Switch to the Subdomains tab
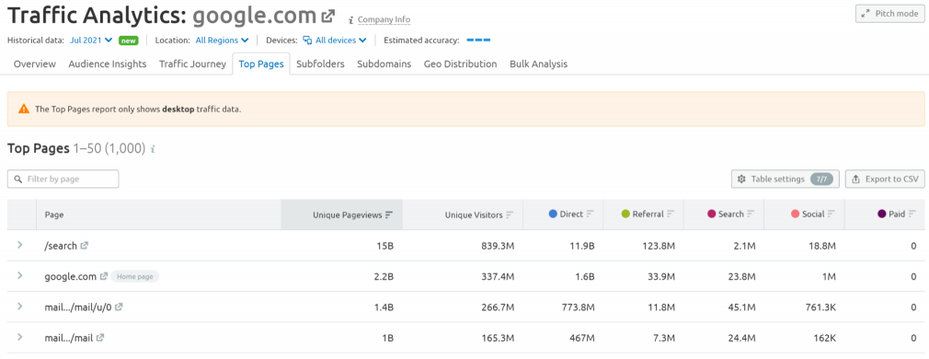This screenshot has height=359, width=929. [384, 64]
